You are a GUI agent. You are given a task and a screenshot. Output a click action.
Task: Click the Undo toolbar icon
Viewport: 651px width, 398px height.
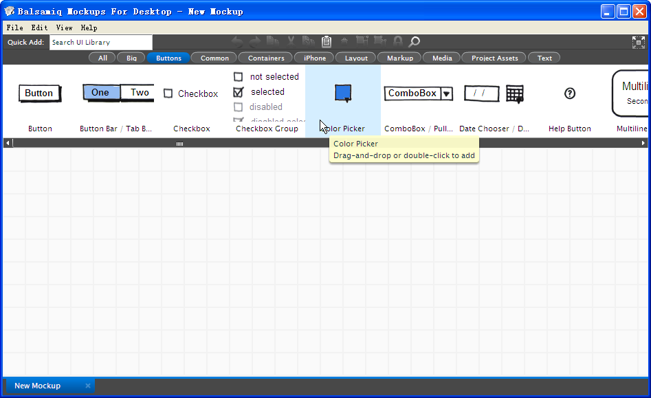pos(237,41)
